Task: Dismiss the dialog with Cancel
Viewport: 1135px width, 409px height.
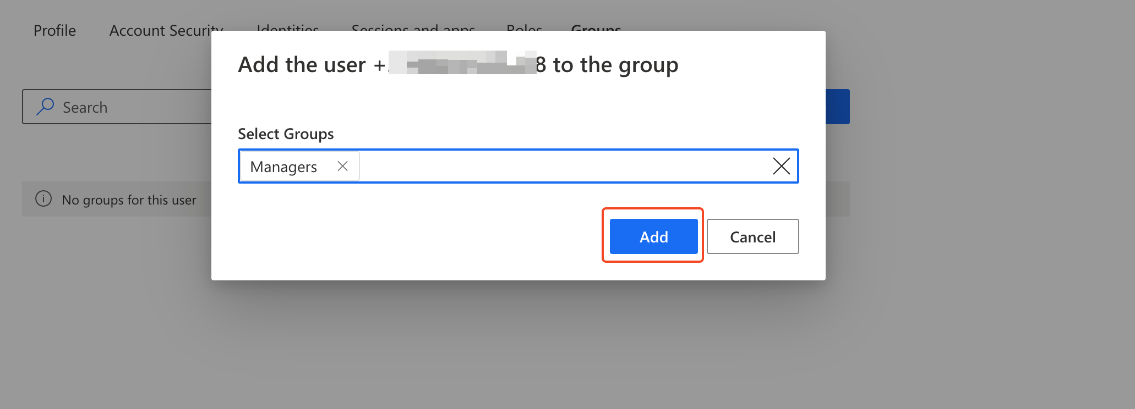Action: click(752, 236)
